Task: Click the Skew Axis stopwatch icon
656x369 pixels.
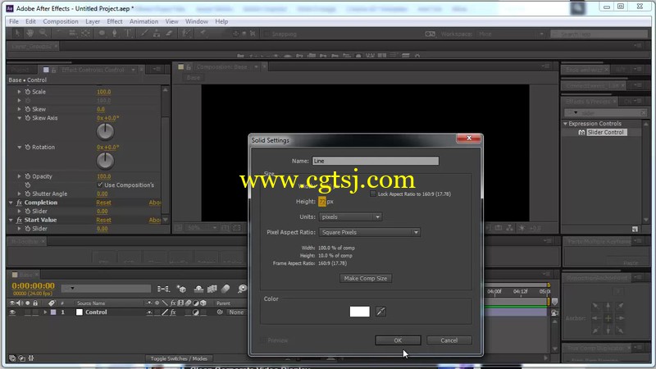Action: [28, 118]
